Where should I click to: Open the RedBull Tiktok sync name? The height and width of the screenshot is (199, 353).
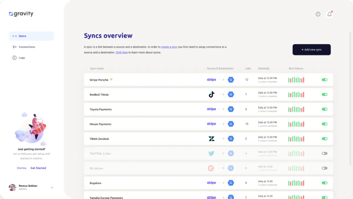(99, 95)
